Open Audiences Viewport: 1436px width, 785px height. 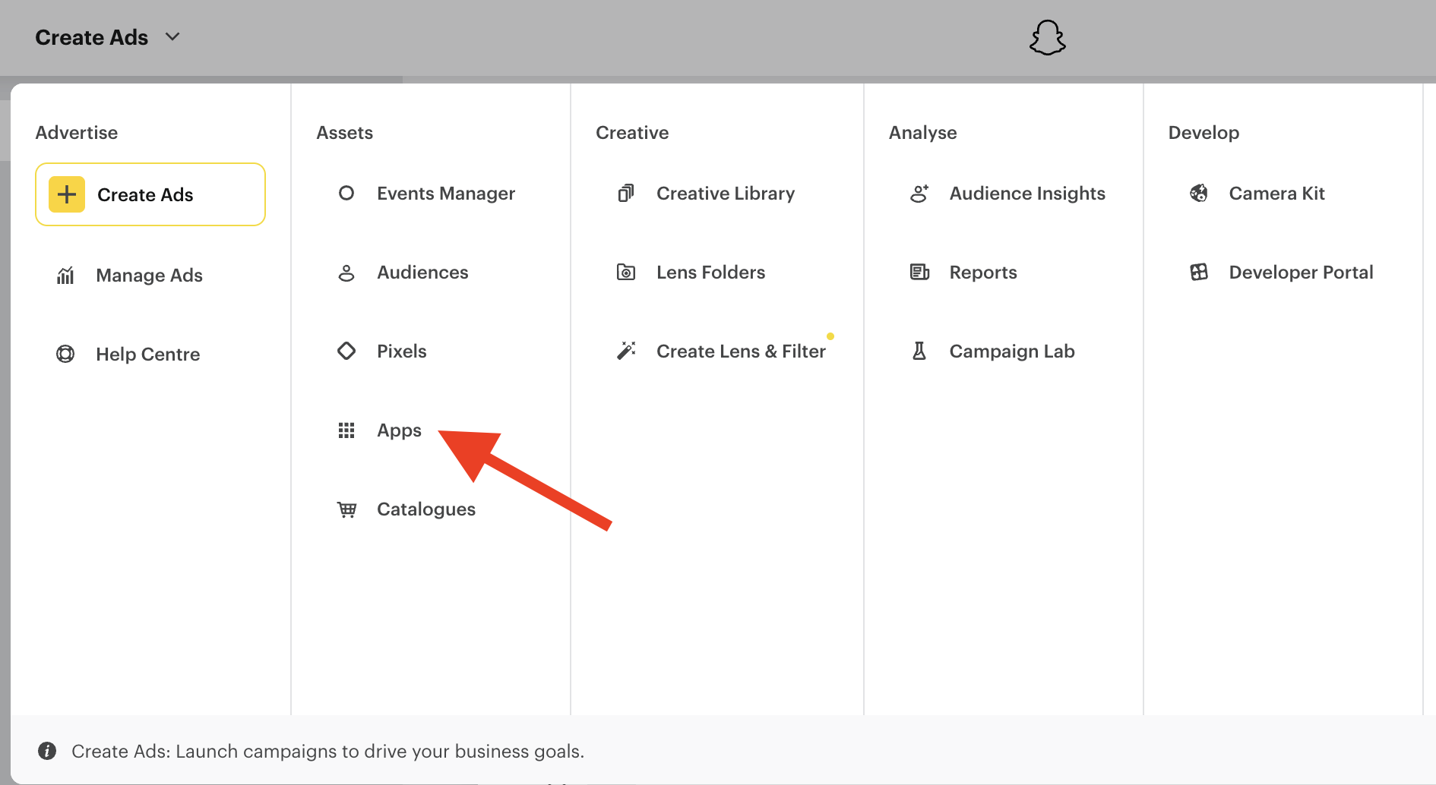(422, 273)
